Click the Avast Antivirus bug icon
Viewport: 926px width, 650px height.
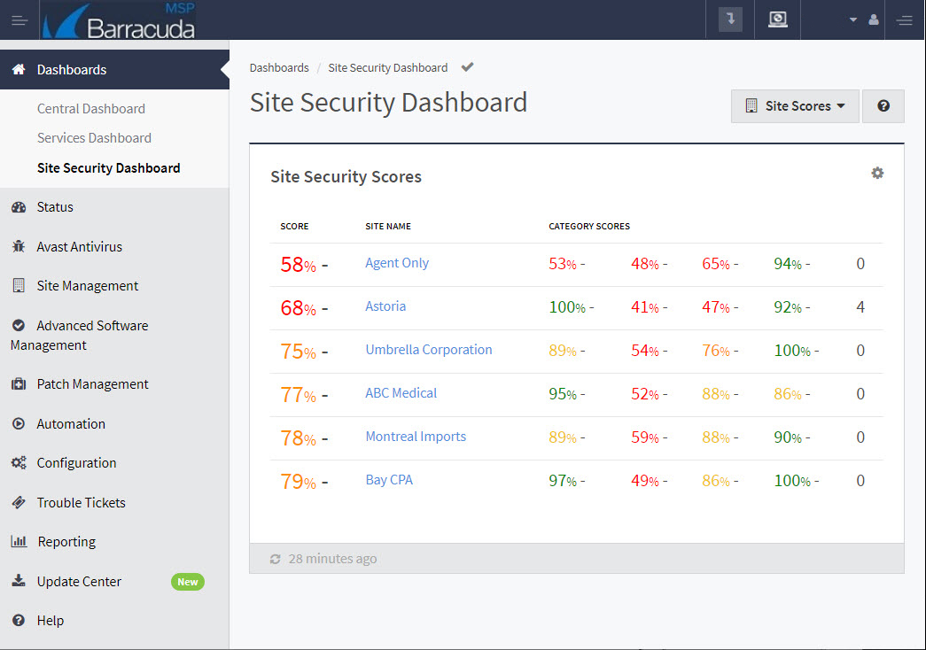[19, 247]
